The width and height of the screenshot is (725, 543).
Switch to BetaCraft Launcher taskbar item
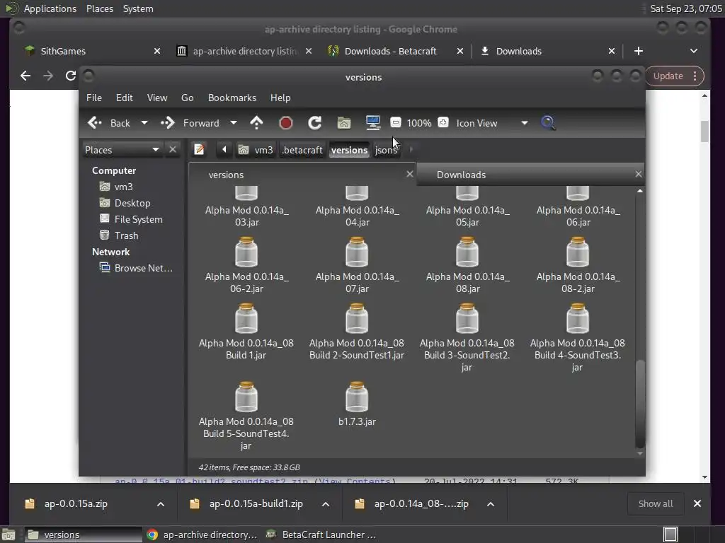pos(322,535)
